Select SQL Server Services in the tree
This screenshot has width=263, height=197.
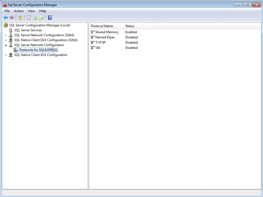point(28,30)
